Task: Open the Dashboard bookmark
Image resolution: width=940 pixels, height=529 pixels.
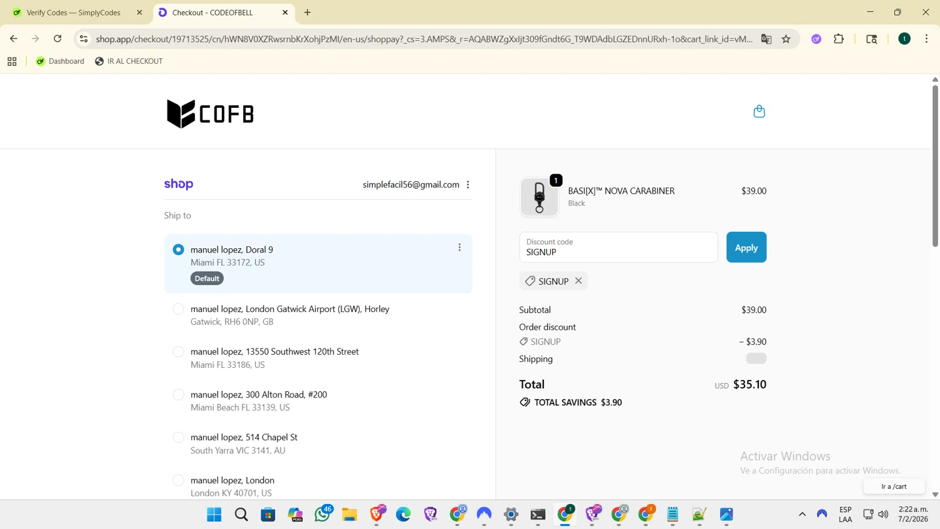Action: (x=60, y=61)
